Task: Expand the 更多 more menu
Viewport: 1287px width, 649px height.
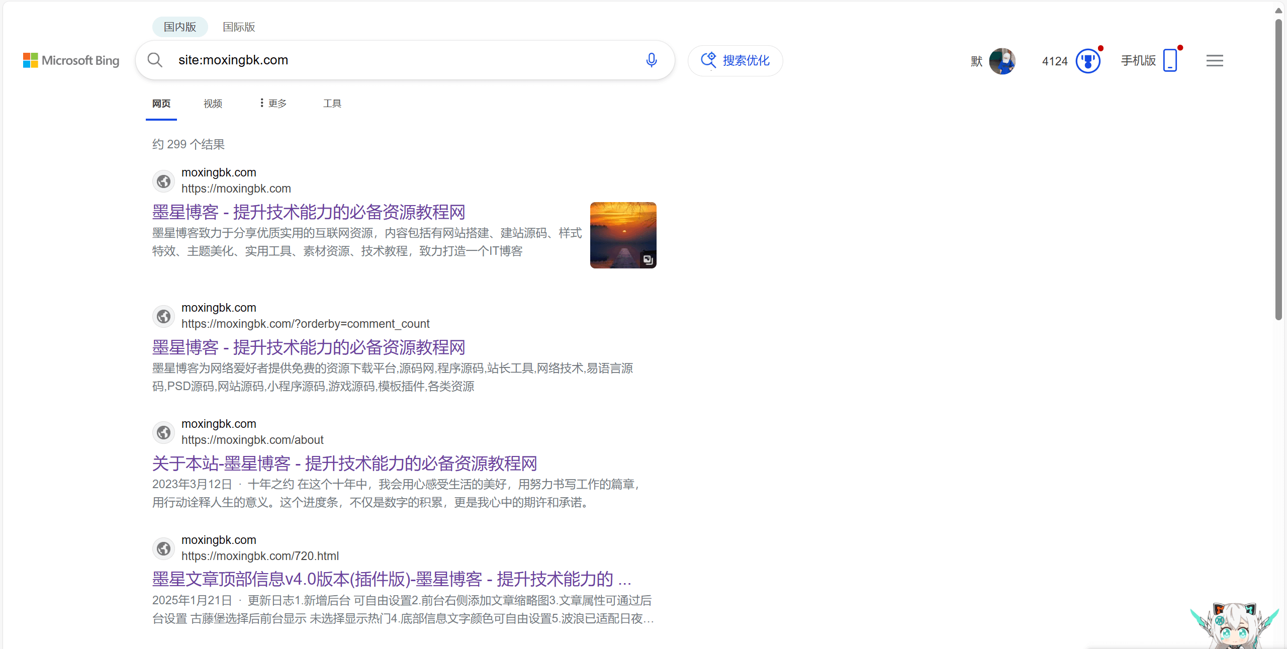Action: pos(273,103)
